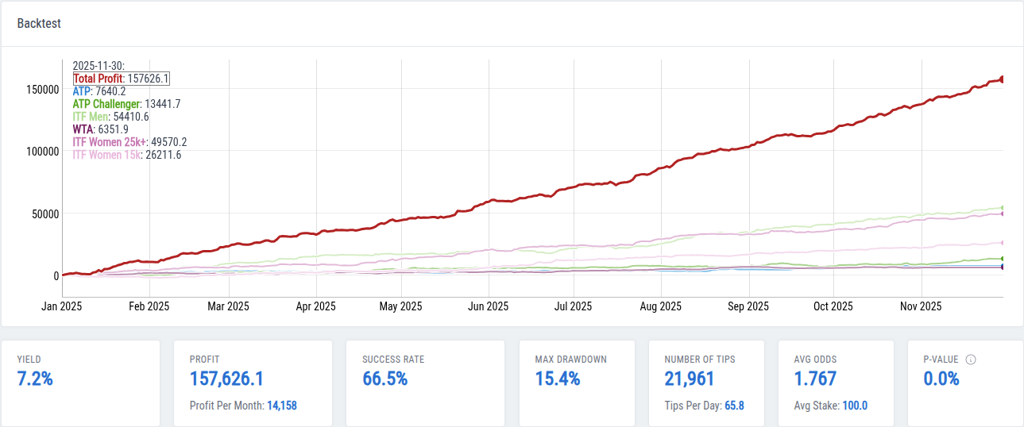Viewport: 1024px width, 427px height.
Task: Click the Avg Stake value 100.0
Action: [x=855, y=406]
